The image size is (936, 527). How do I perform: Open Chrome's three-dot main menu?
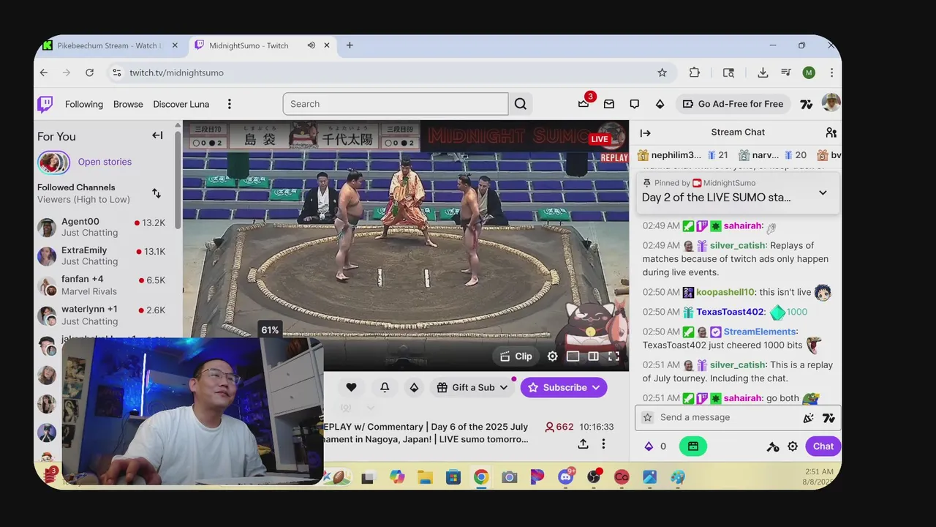point(831,72)
